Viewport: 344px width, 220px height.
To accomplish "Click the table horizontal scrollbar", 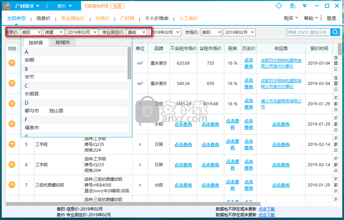I will point(133,204).
